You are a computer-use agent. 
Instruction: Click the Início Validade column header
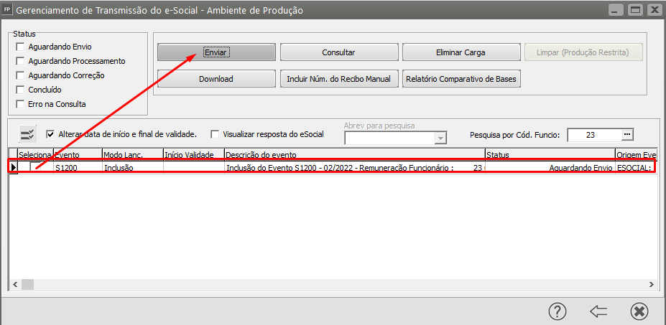click(x=194, y=154)
